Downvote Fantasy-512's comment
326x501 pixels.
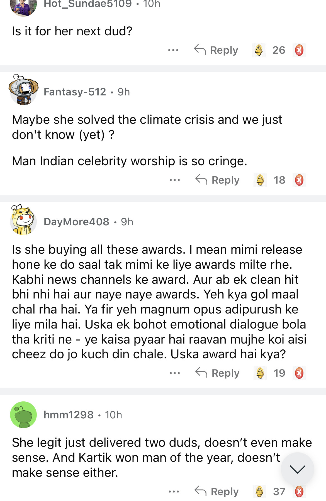click(299, 180)
